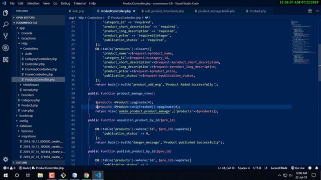This screenshot has width=321, height=180.
Task: Open the editor More Actions ellipsis
Action: pos(317,11)
